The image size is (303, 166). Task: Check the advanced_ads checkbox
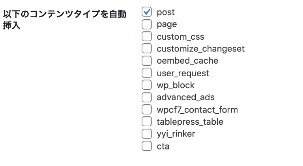pos(147,97)
